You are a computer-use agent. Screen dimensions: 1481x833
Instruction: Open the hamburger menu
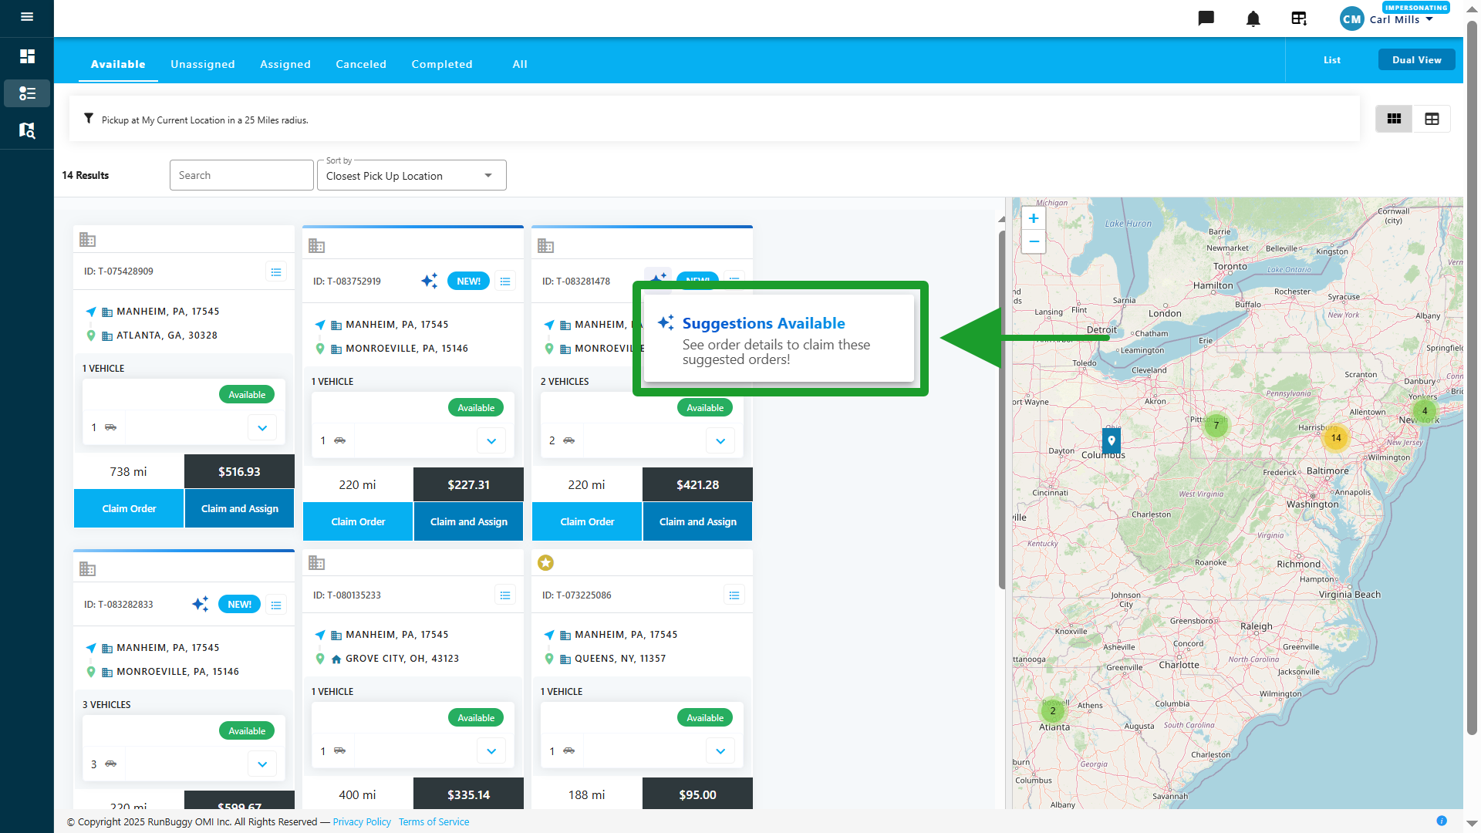point(27,17)
